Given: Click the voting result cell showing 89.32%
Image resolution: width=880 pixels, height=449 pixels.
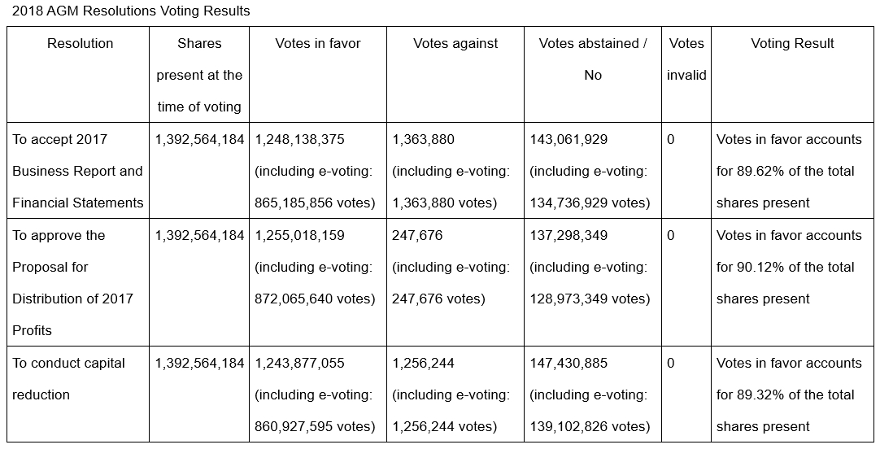Looking at the screenshot, I should coord(788,395).
